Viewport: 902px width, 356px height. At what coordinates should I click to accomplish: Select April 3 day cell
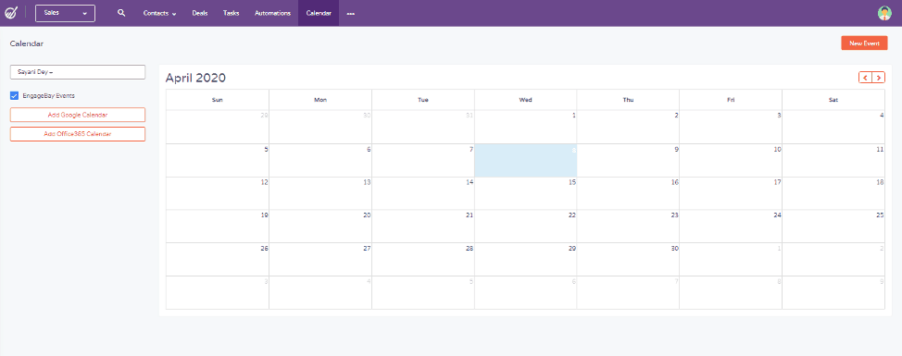click(731, 127)
